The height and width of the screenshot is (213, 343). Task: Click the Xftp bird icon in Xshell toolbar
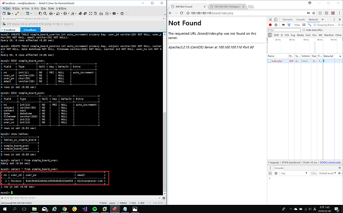[x=85, y=13]
